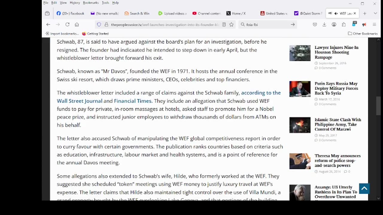Click the Islamic State article thumbnail
The height and width of the screenshot is (215, 383).
300,125
